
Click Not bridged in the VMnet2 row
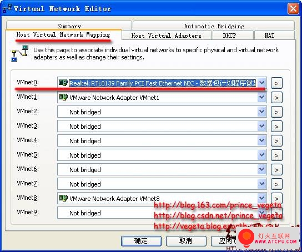(85, 112)
